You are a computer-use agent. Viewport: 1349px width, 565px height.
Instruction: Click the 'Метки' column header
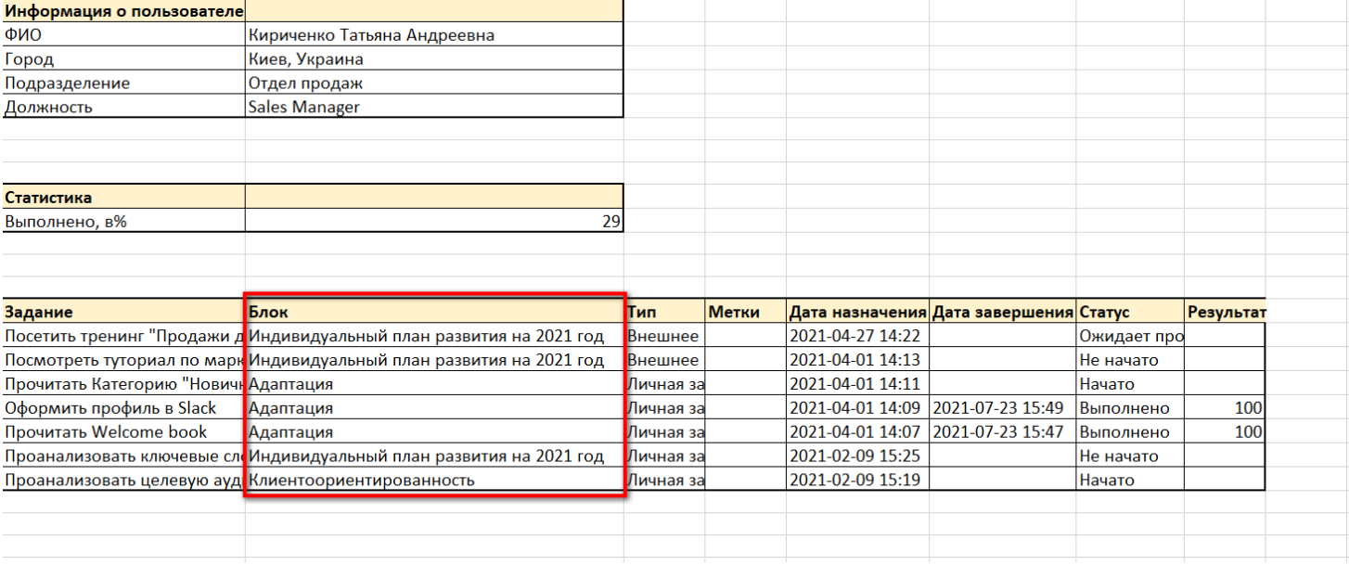[x=746, y=312]
